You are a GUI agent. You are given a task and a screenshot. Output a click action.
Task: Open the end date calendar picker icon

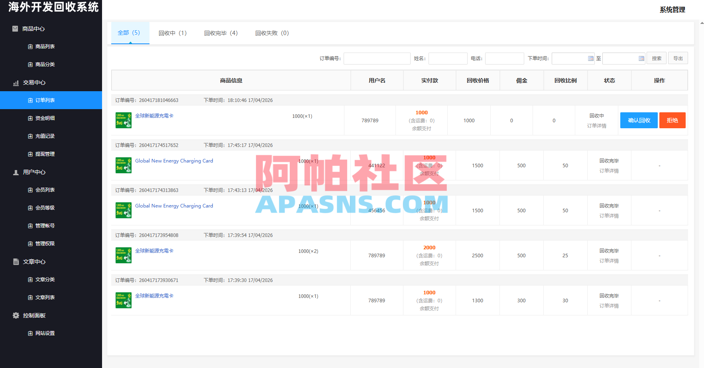tap(641, 59)
